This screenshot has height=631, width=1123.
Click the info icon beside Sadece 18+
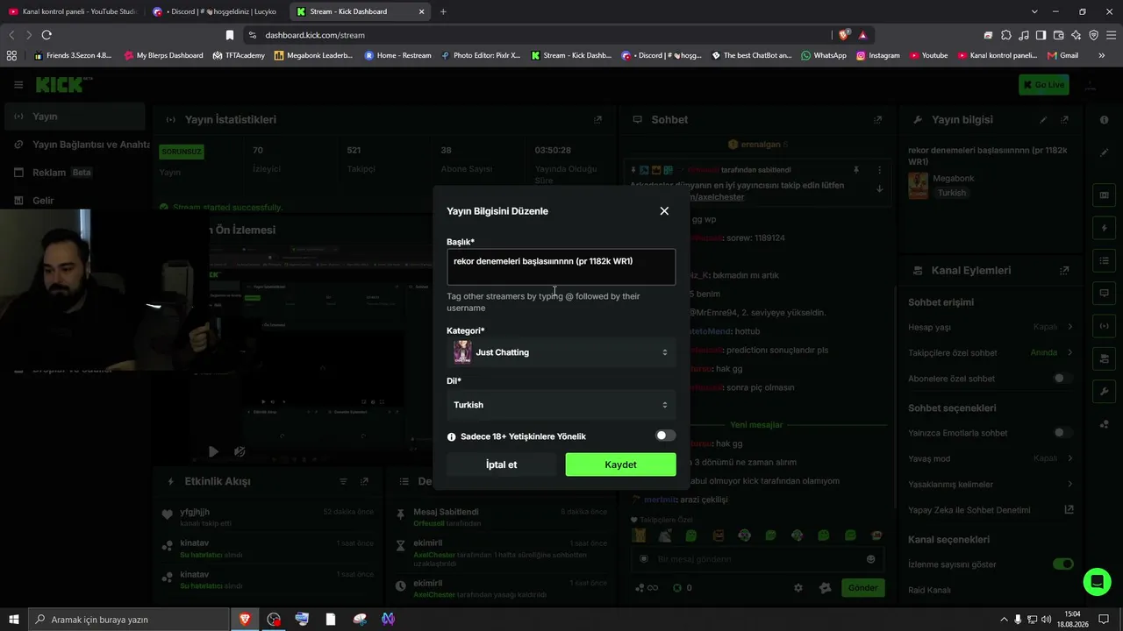(x=452, y=436)
